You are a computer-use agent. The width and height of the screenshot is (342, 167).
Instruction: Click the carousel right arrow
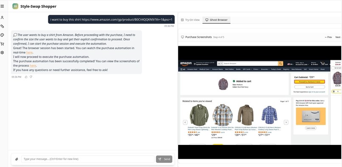pyautogui.click(x=286, y=122)
